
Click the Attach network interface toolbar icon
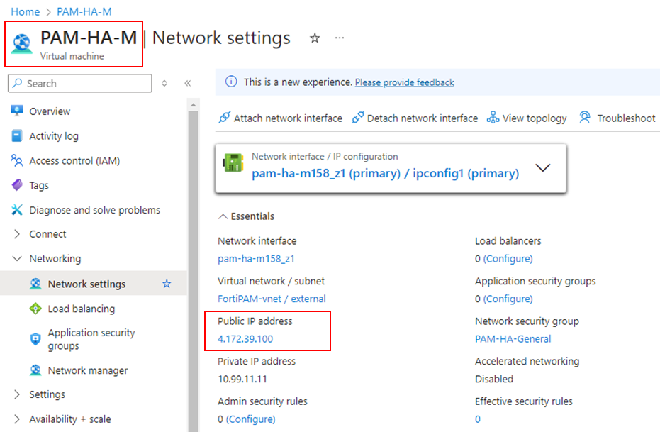(223, 118)
